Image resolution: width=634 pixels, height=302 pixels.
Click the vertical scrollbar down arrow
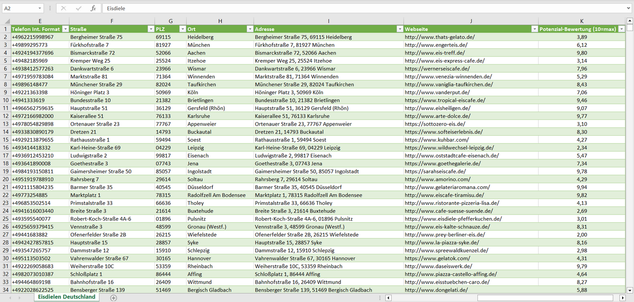630,290
